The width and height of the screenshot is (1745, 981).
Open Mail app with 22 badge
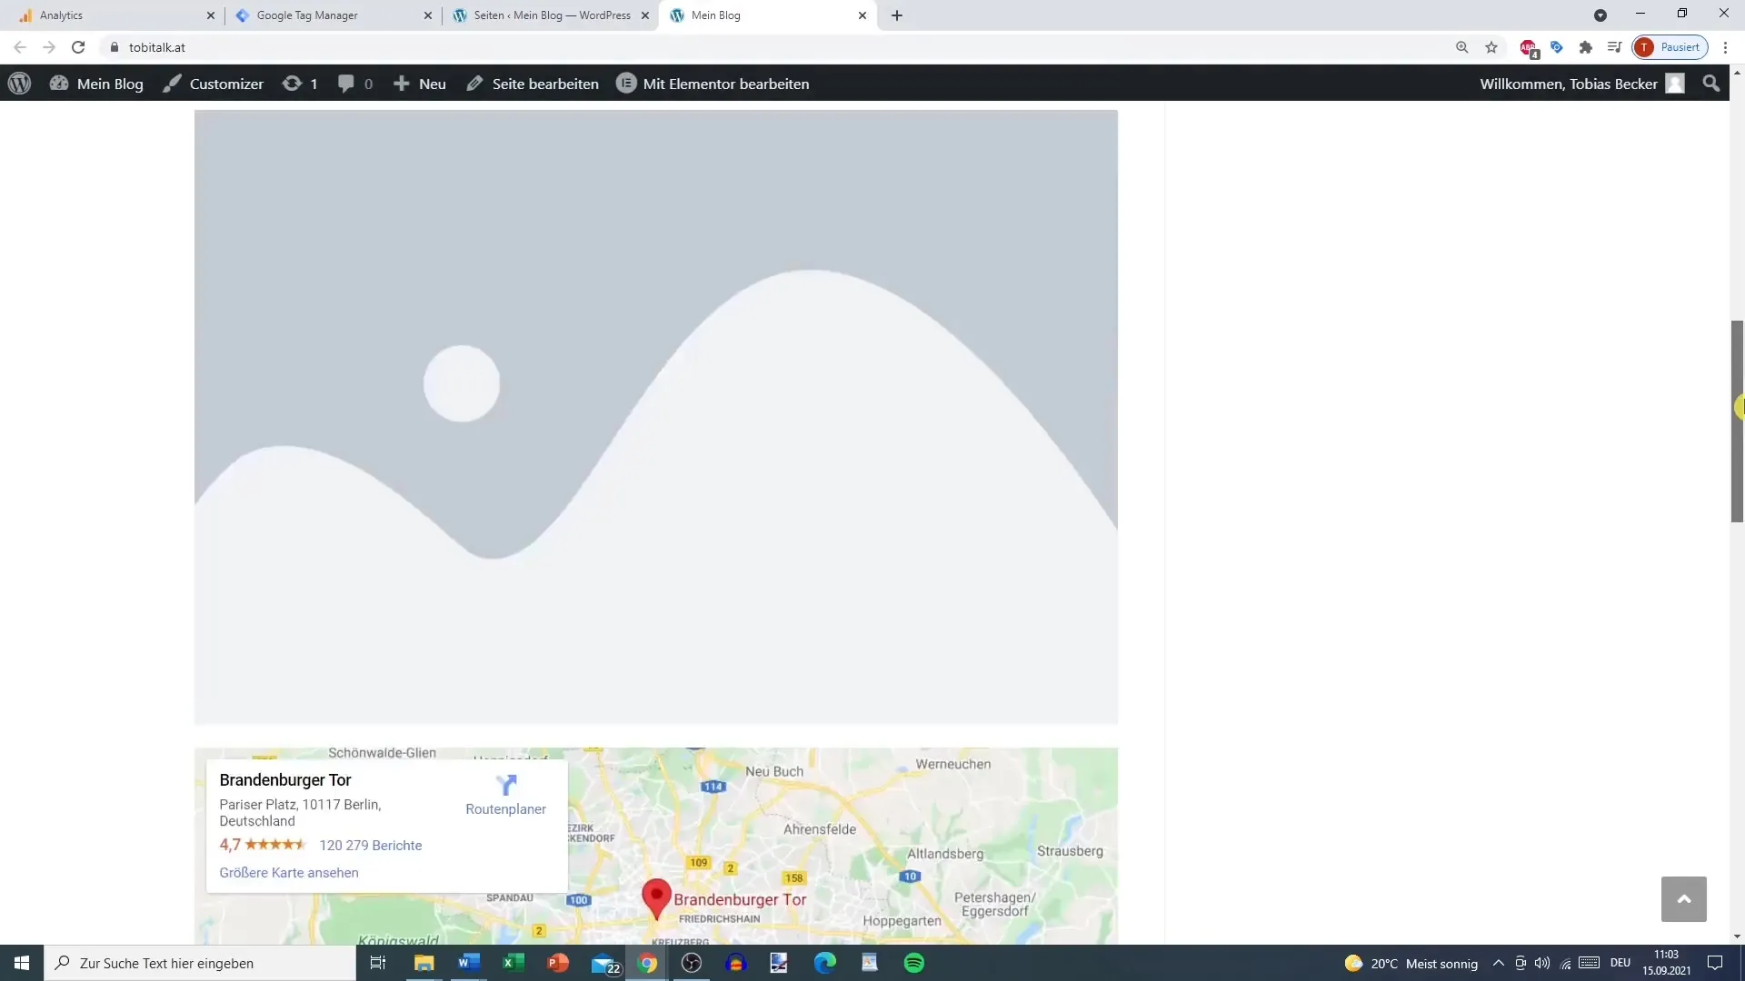(604, 963)
